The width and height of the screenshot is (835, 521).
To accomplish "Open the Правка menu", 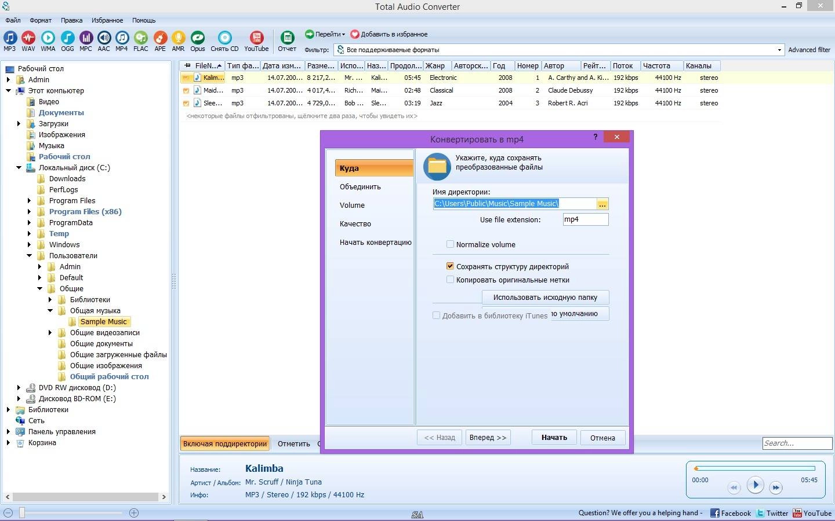I will (x=71, y=20).
